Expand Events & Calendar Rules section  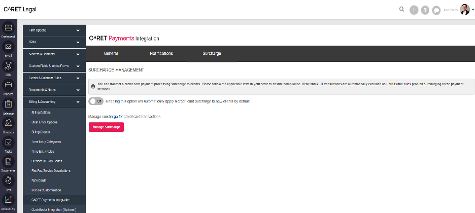click(54, 78)
